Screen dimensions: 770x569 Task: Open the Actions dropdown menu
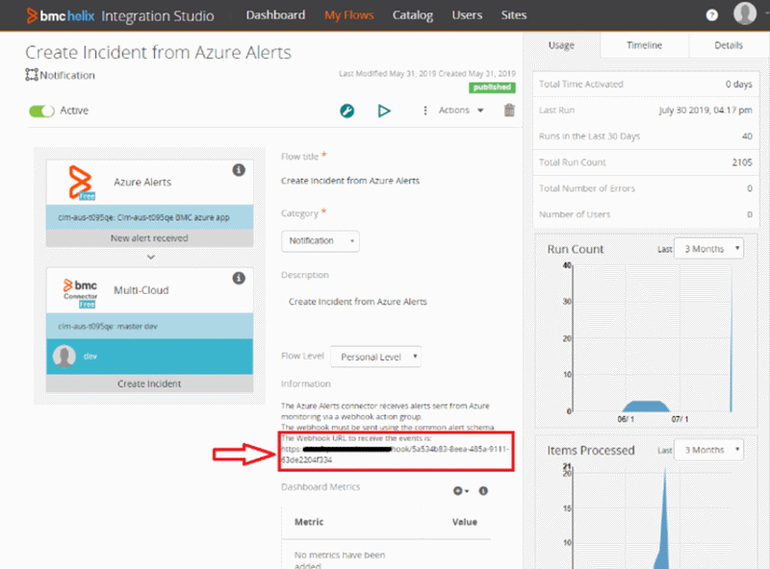(454, 111)
